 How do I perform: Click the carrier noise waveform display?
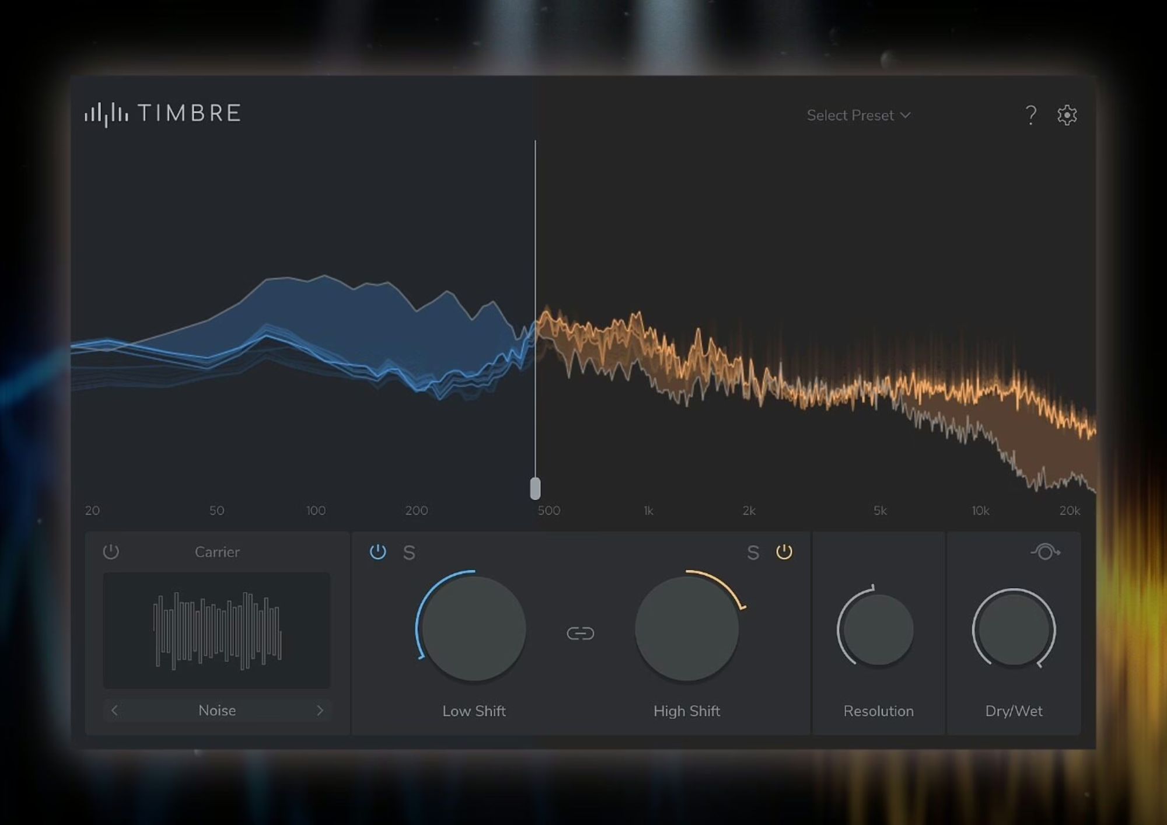216,630
